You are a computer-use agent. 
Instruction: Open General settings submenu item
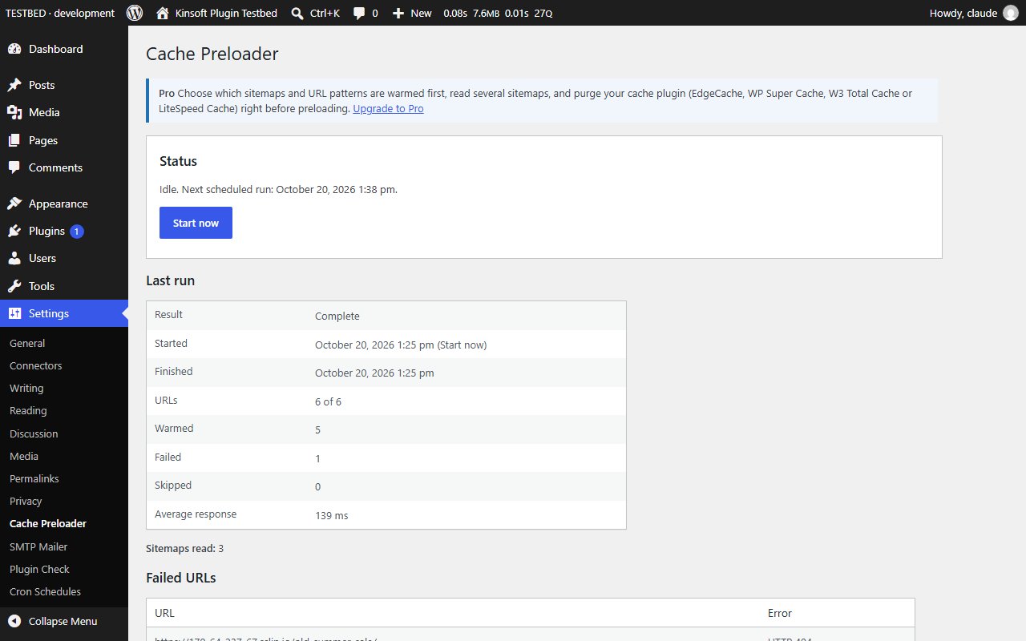[x=27, y=343]
